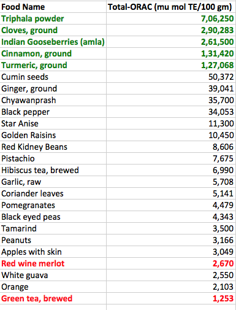The height and width of the screenshot is (310, 236).
Task: Select the Red wine merlot cell
Action: 53,263
